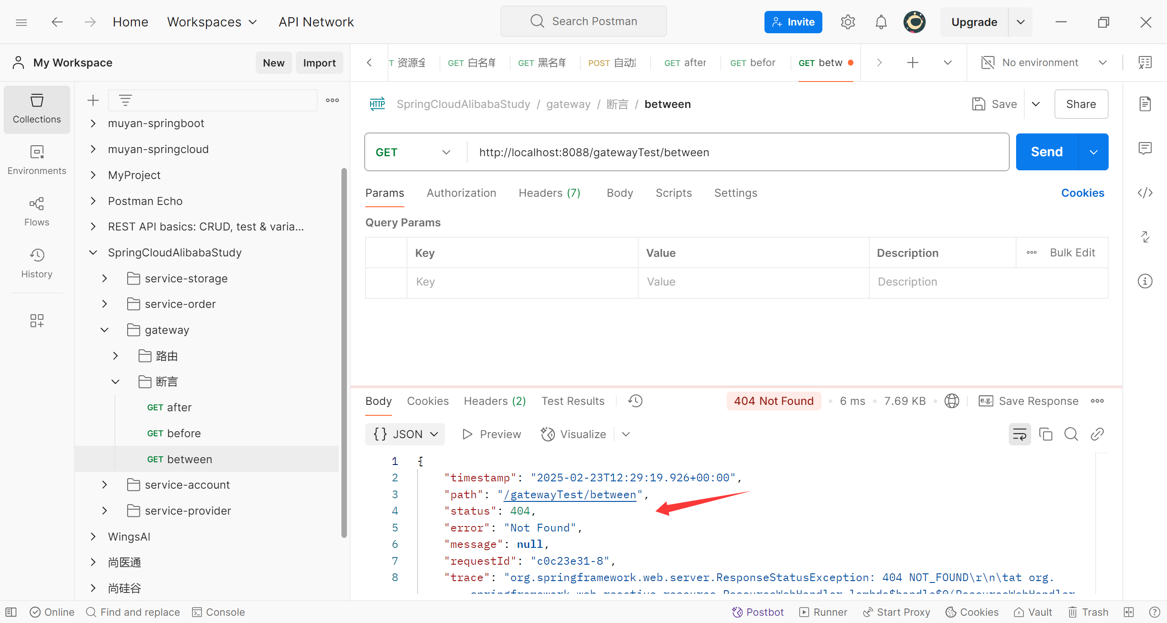The height and width of the screenshot is (623, 1167).
Task: Open the settings gear icon
Action: [847, 22]
